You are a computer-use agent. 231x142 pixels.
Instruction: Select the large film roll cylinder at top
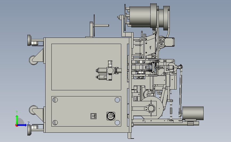(x=140, y=17)
